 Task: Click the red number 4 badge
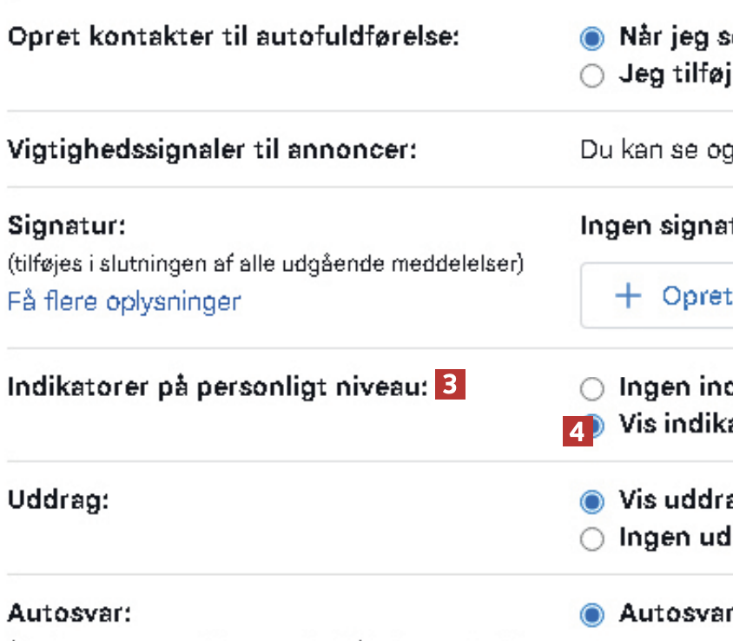(x=578, y=431)
